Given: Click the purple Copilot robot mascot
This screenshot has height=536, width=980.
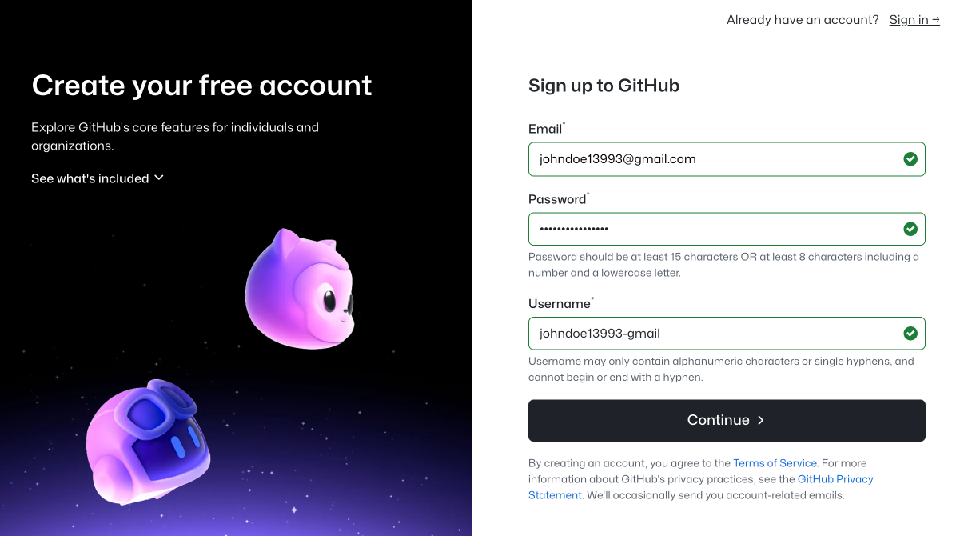Looking at the screenshot, I should pyautogui.click(x=148, y=442).
